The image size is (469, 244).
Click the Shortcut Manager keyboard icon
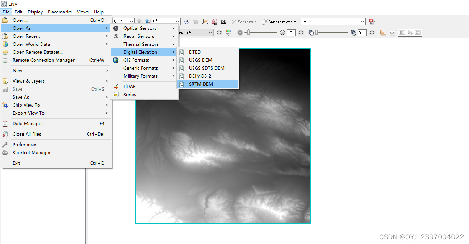coord(5,153)
